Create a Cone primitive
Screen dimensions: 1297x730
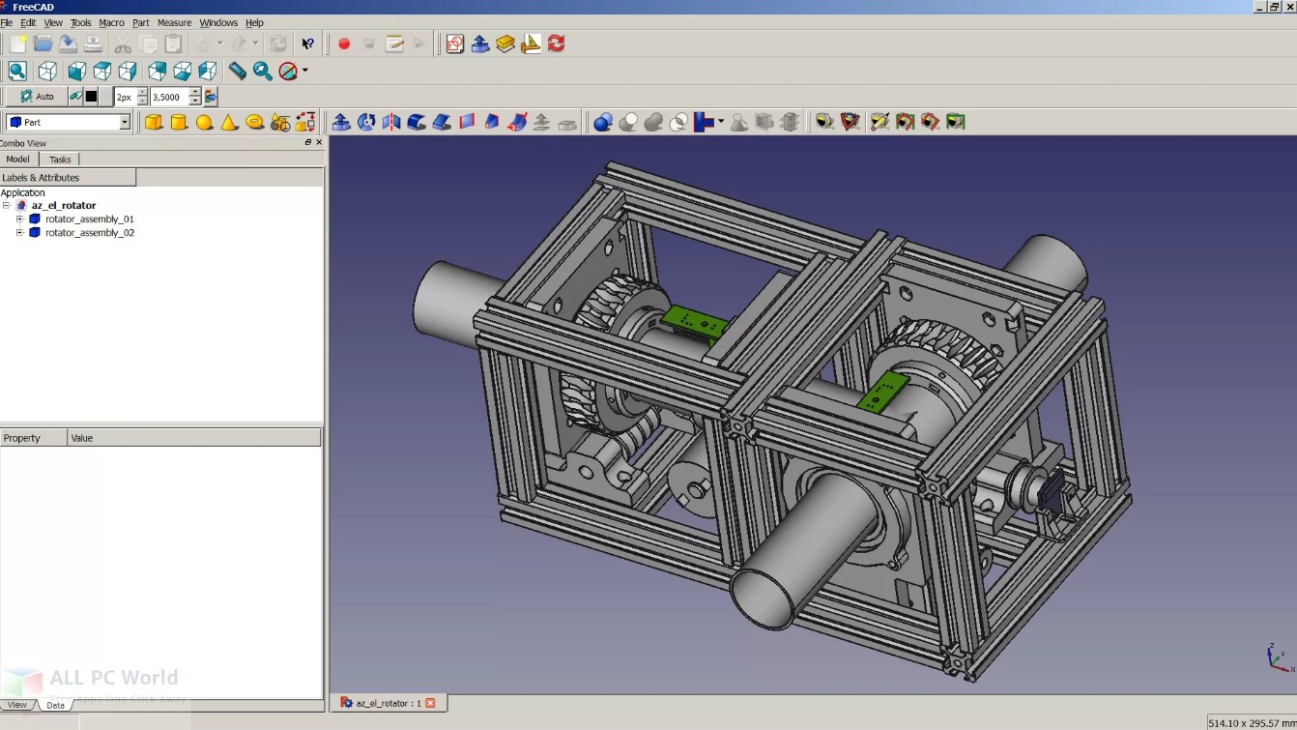click(x=229, y=122)
